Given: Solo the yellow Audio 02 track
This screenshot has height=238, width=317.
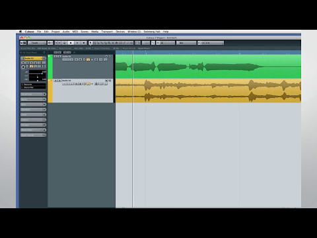Looking at the screenshot, I should (59, 81).
